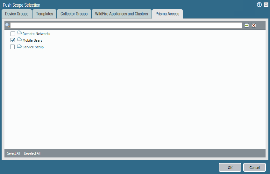Click the Select All link
This screenshot has height=174, width=270.
(x=13, y=153)
